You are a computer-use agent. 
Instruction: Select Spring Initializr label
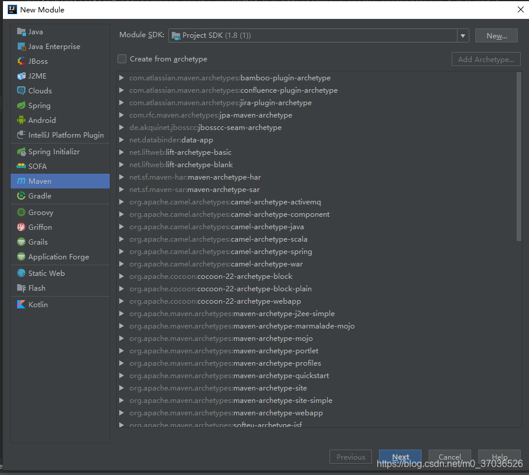coord(54,152)
